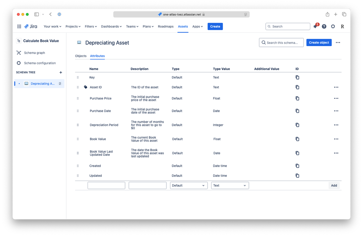Screen dimensions: 363x236
Task: Focus the global Search field
Action: [288, 27]
